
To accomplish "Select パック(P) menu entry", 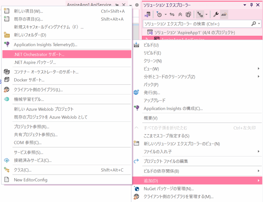I will [197, 85].
